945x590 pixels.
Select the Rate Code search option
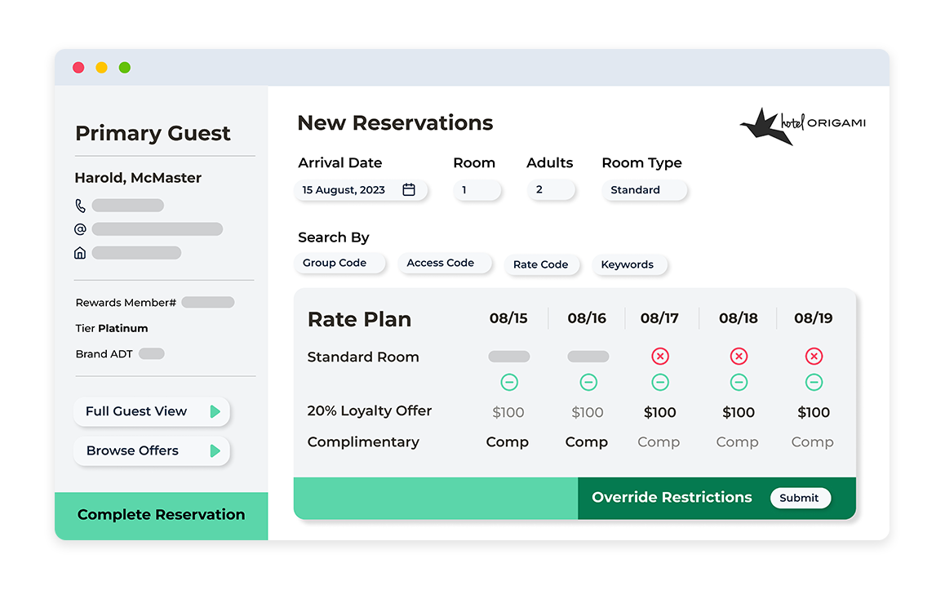tap(540, 264)
